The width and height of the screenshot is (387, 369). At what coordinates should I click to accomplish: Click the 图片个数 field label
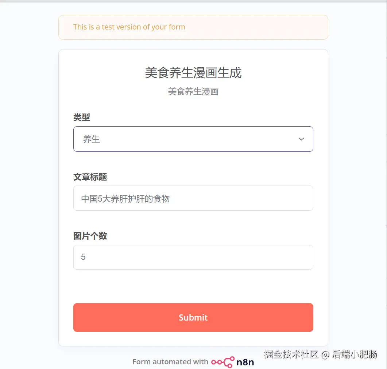pos(90,236)
